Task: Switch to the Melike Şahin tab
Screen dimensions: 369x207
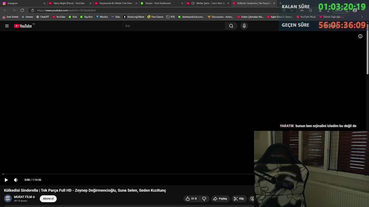Action: coord(208,3)
